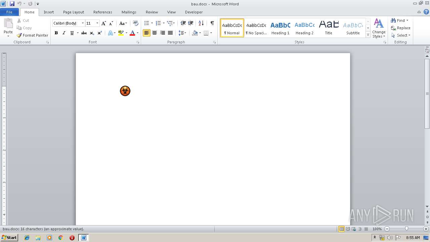Viewport: 430px width, 242px height.
Task: Click the Save icon in Quick Access toolbar
Action: pyautogui.click(x=12, y=4)
